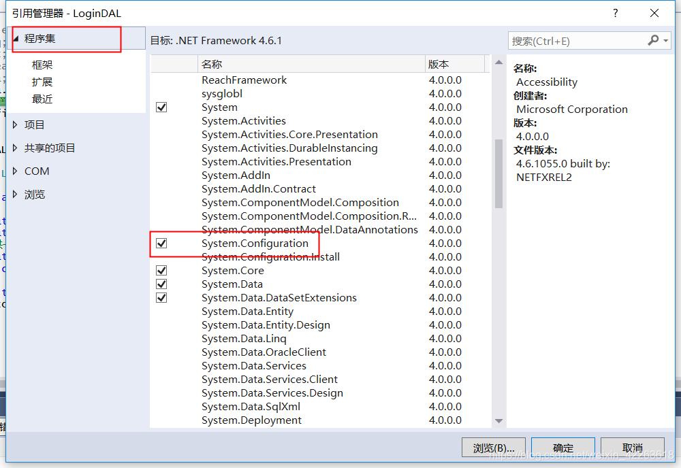The image size is (681, 468).
Task: Confirm with the 确定 button
Action: 563,448
